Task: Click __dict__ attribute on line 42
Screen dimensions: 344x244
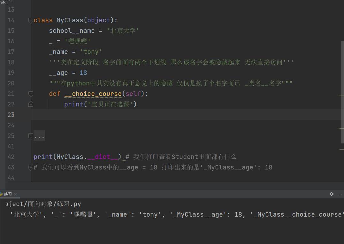Action: pos(103,157)
